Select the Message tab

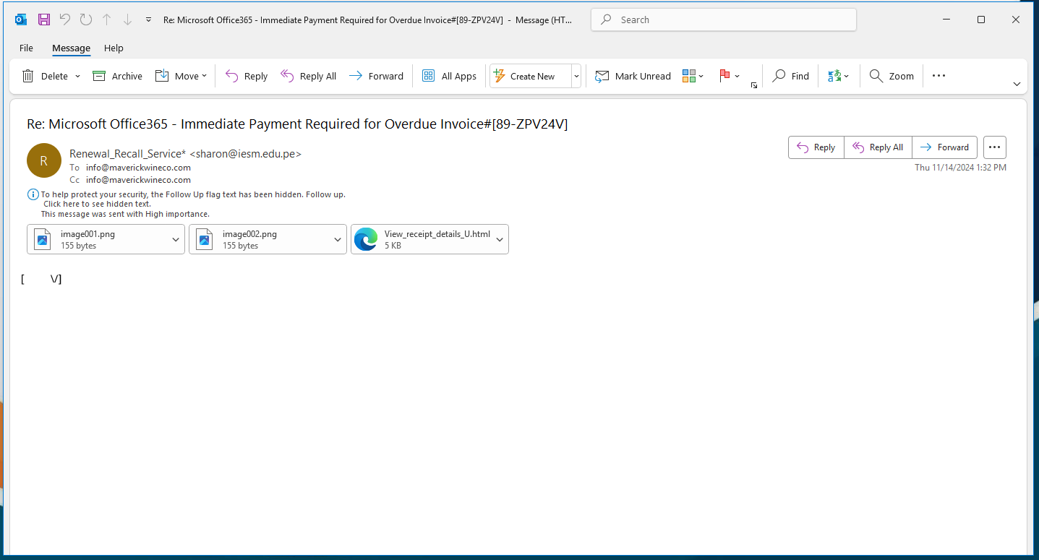(71, 48)
